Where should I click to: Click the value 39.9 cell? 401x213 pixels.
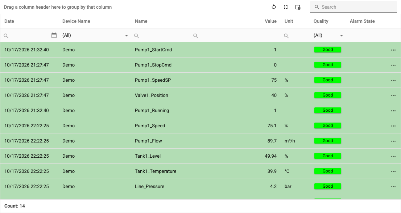coord(272,171)
